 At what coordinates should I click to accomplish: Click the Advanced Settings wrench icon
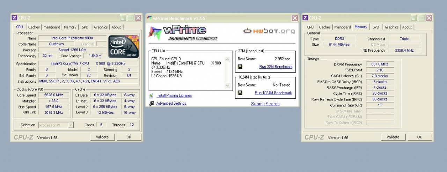coord(151,104)
